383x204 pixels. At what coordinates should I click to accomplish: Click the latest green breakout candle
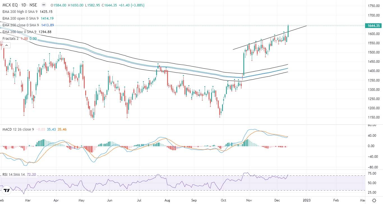pyautogui.click(x=288, y=31)
